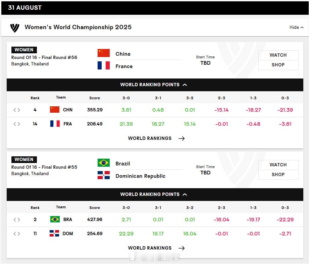
Task: Click the CHN flag in ranking table
Action: [55, 110]
